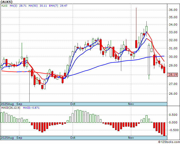Click the 0.000 MACD axis label
This screenshot has width=180, height=144.
(x=173, y=122)
